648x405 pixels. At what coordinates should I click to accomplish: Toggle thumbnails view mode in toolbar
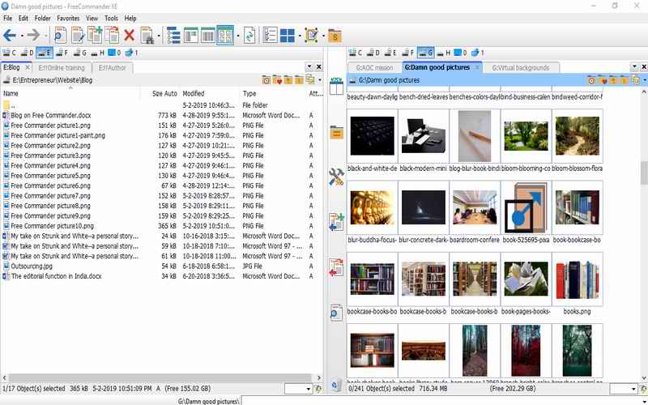point(224,35)
